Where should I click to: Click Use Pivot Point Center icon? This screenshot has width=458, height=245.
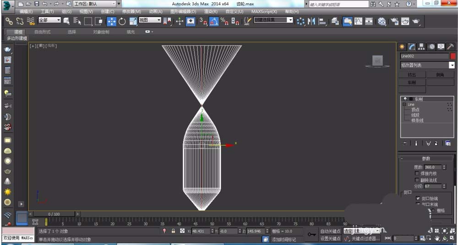tap(168, 21)
